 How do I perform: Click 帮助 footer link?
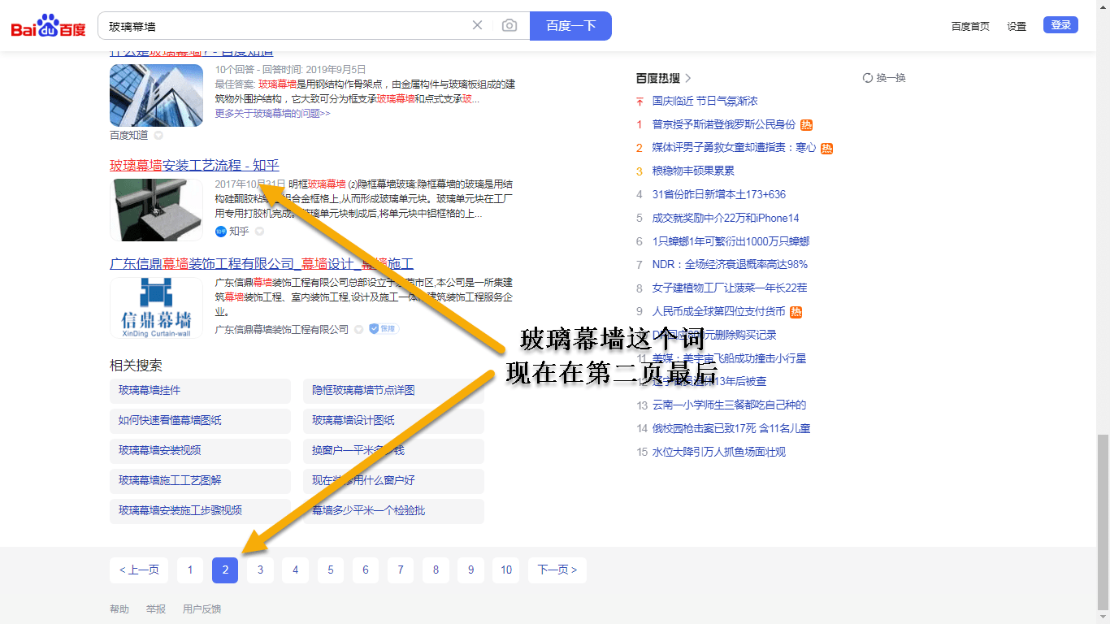pos(119,609)
